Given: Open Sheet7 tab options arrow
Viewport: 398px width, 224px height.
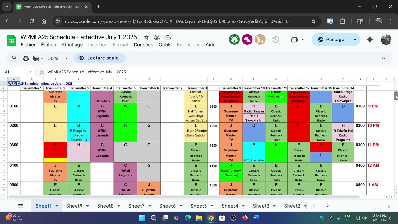Looking at the screenshot, I should pyautogui.click(x=150, y=206).
